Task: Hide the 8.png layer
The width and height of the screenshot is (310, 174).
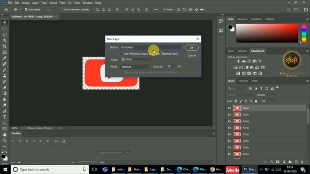Action: (229, 154)
